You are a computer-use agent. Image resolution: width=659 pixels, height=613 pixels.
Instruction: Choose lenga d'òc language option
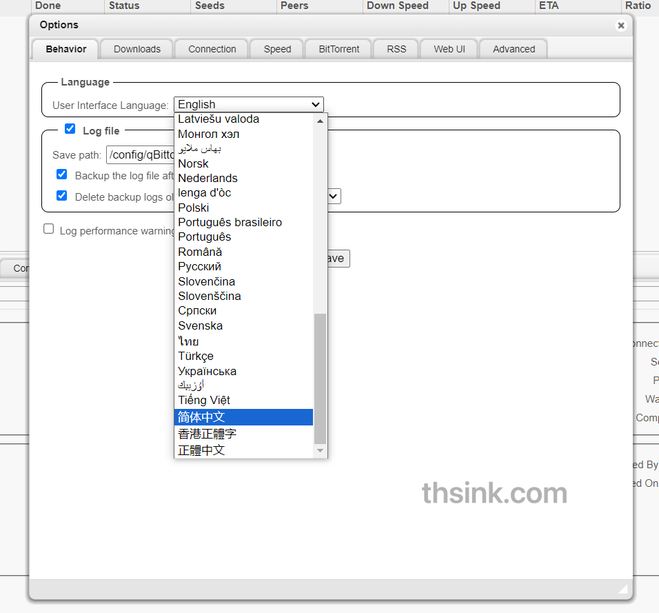(243, 193)
